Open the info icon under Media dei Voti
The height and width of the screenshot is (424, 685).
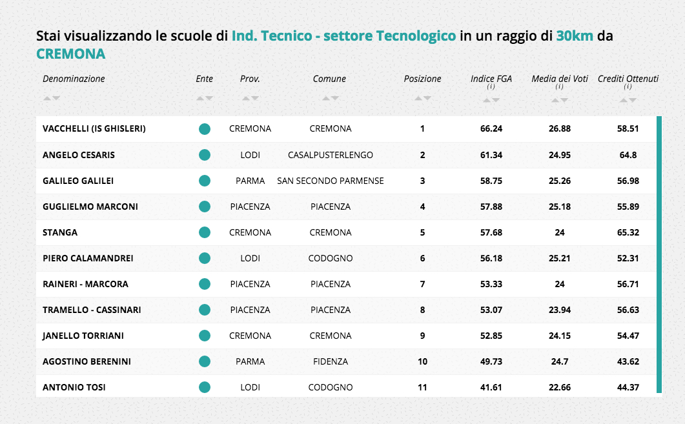point(559,87)
